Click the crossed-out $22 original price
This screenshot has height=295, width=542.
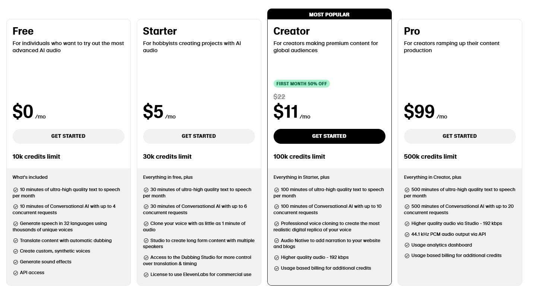click(279, 97)
